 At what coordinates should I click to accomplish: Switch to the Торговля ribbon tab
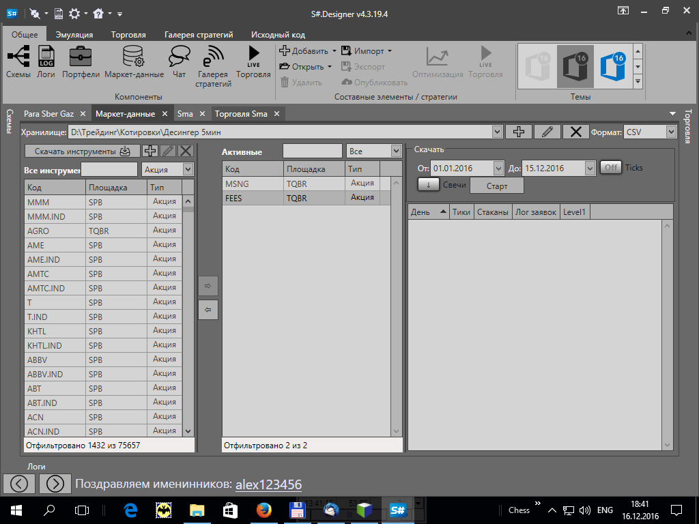click(128, 34)
